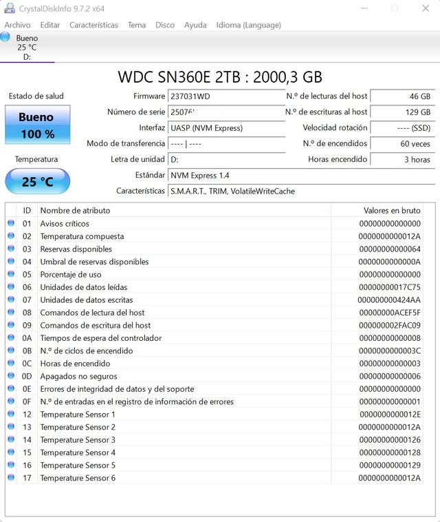Viewport: 440px width, 522px height.
Task: Click the Valores en bruto column header
Action: 377,211
